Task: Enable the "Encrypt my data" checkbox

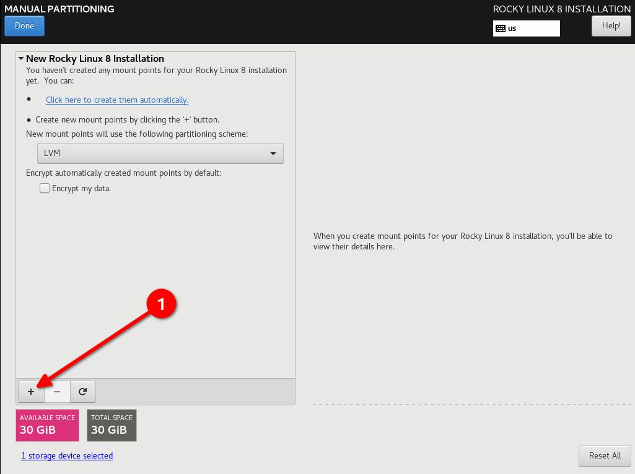Action: (x=44, y=188)
